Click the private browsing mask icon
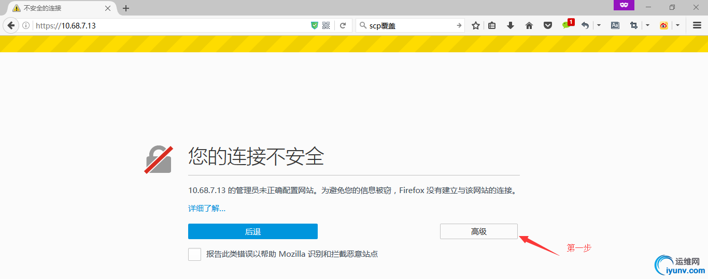This screenshot has width=708, height=279. point(624,5)
